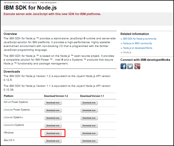Click the Connect with IBM developerWorks heading
174x146 pixels.
point(145,60)
